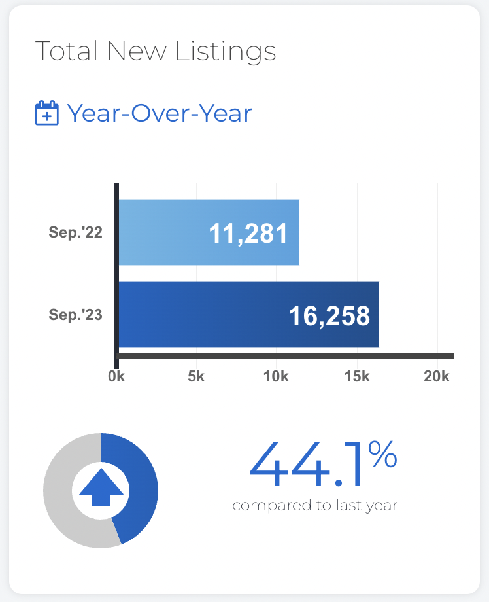Image resolution: width=489 pixels, height=602 pixels.
Task: Click the Sep.'22 light blue bar
Action: [209, 232]
